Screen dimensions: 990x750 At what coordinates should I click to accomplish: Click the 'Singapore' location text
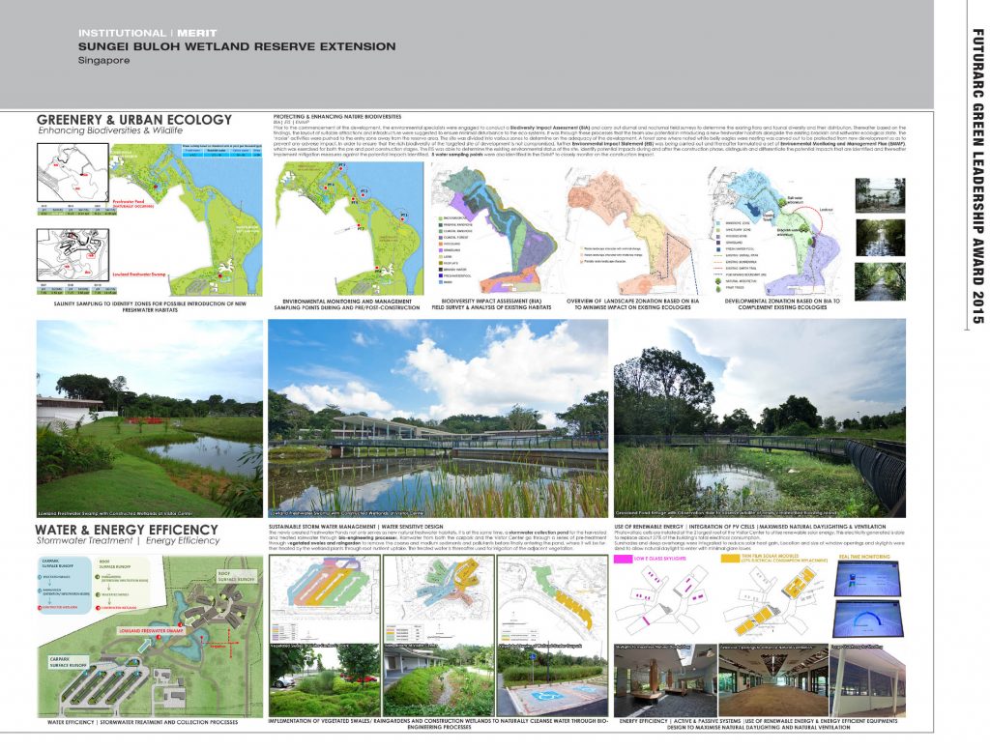click(104, 61)
